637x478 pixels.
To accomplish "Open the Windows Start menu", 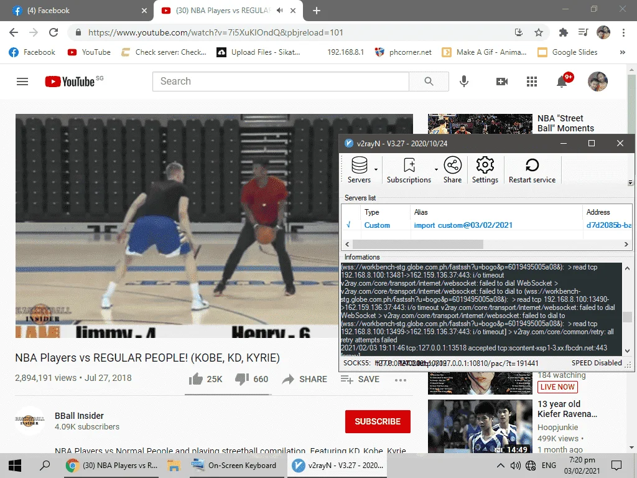I will (15, 466).
